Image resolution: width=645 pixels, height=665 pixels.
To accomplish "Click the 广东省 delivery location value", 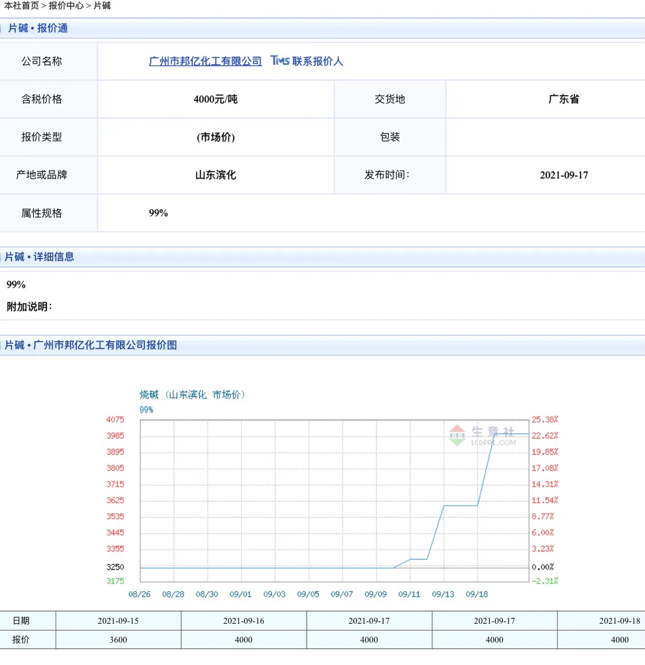I will click(564, 99).
